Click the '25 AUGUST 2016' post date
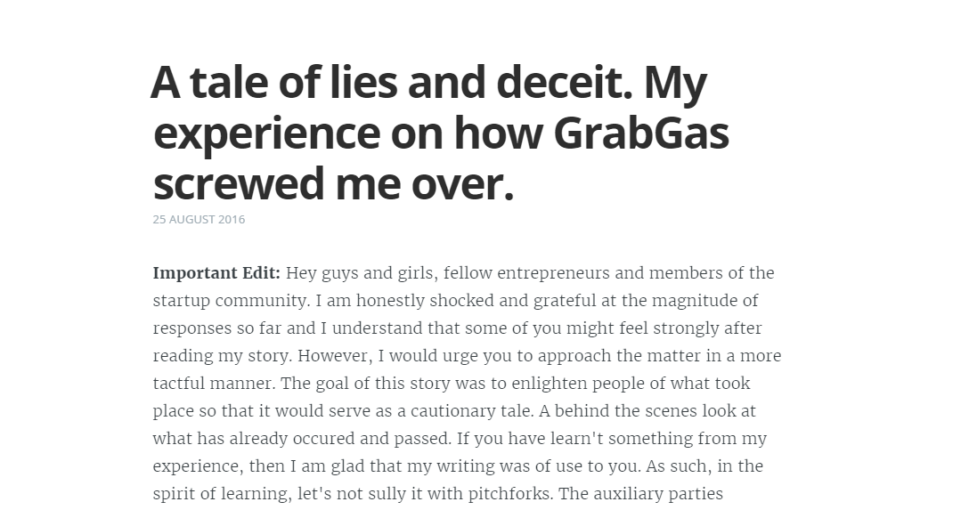The width and height of the screenshot is (969, 510). point(199,219)
